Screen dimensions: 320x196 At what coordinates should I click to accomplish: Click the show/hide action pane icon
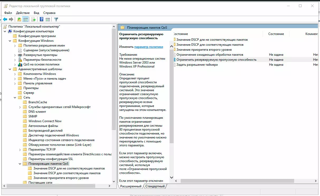point(48,19)
